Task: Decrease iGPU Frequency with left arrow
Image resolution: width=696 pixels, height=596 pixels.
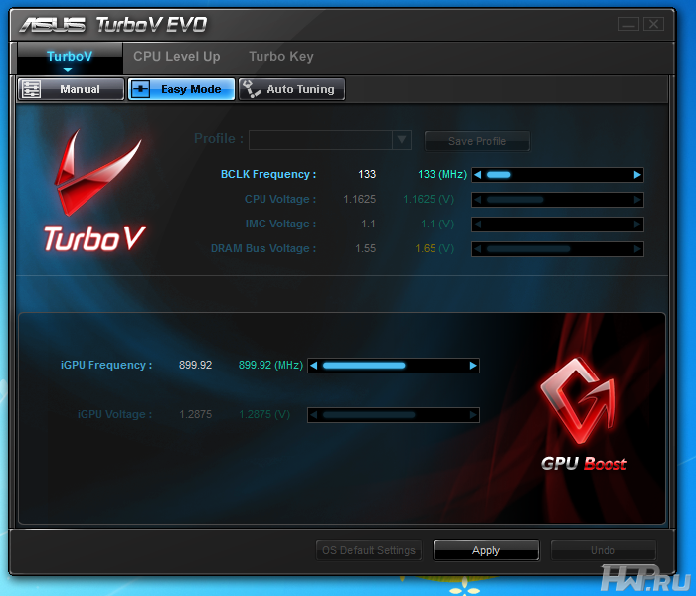Action: click(x=314, y=366)
